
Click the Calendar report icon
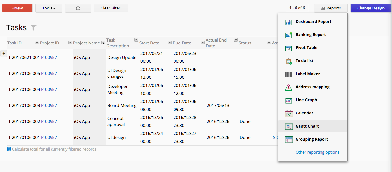point(288,114)
